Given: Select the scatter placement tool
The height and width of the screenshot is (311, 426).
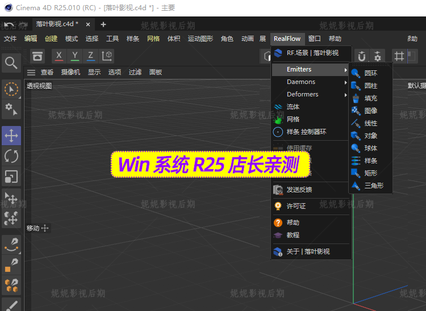Looking at the screenshot, I should point(11,218).
